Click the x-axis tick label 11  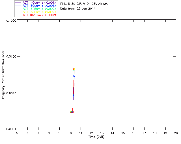tap(81, 133)
